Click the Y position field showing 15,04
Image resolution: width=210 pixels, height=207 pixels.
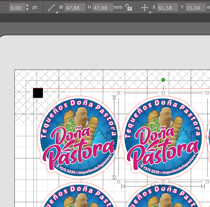pos(196,8)
